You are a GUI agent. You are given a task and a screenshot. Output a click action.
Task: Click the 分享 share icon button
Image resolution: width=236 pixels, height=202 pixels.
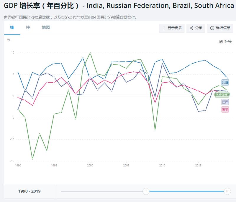[196, 28]
